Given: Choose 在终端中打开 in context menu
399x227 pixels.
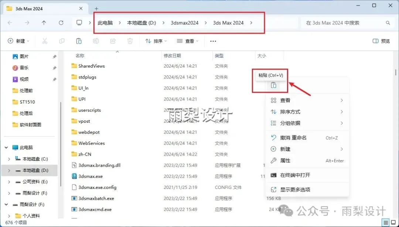Looking at the screenshot, I should point(307,175).
